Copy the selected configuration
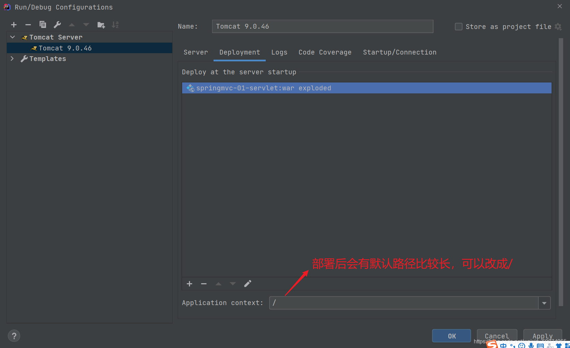The width and height of the screenshot is (570, 348). tap(43, 25)
